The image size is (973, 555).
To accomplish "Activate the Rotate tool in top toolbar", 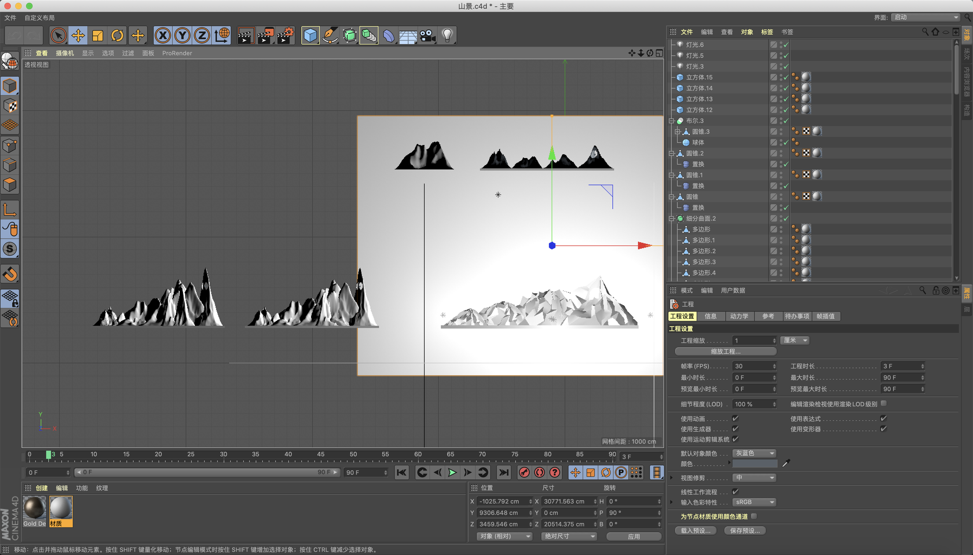I will pyautogui.click(x=117, y=36).
